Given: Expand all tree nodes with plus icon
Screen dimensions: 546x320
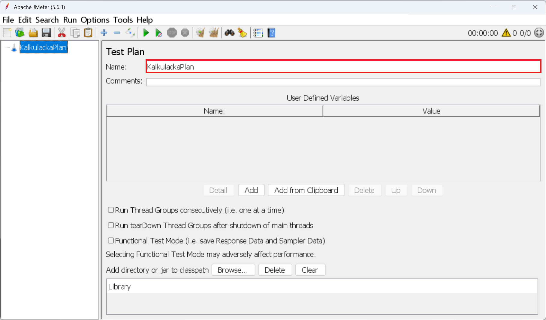Looking at the screenshot, I should pyautogui.click(x=104, y=33).
